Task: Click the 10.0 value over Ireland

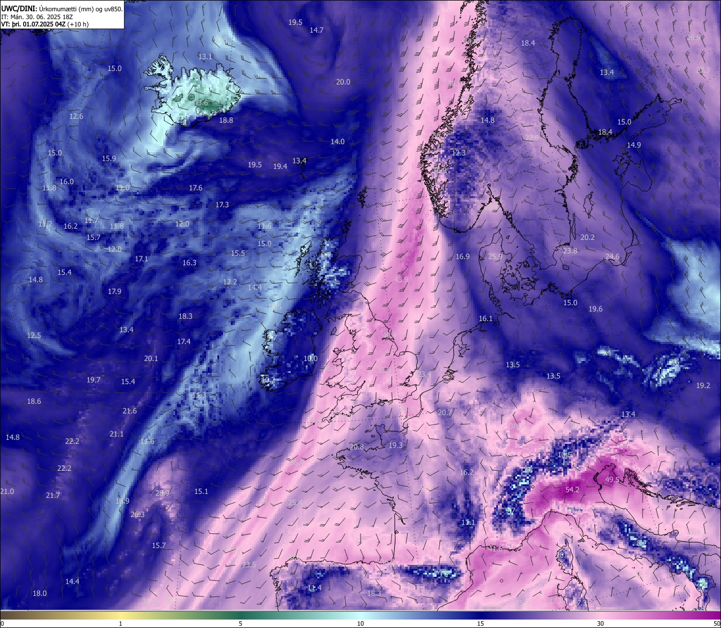Action: [x=310, y=358]
